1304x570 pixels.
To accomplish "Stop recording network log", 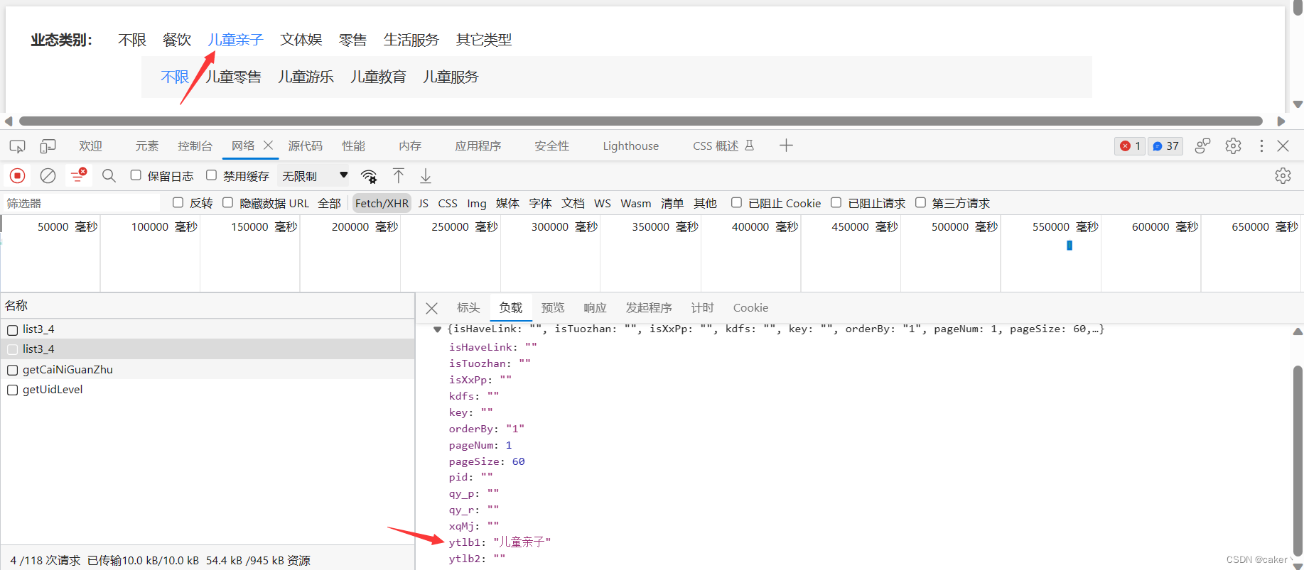I will 18,175.
